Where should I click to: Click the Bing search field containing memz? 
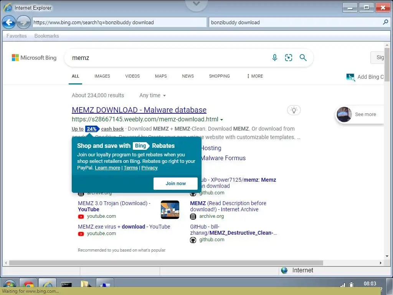click(168, 58)
